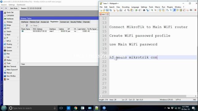The height and width of the screenshot is (111, 198).
Task: Click the Reset button in Wireless Tables
Action: [34, 26]
